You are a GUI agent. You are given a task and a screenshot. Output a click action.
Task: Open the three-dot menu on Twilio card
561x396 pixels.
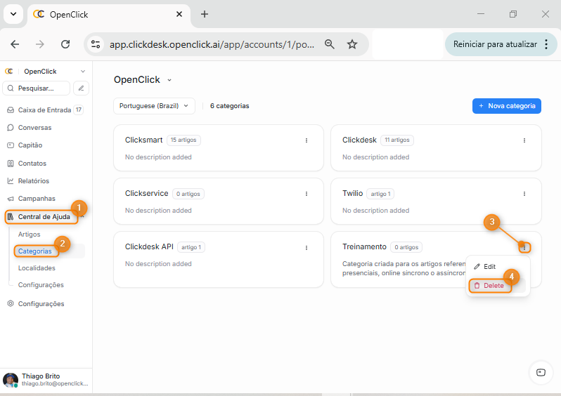[x=524, y=194]
